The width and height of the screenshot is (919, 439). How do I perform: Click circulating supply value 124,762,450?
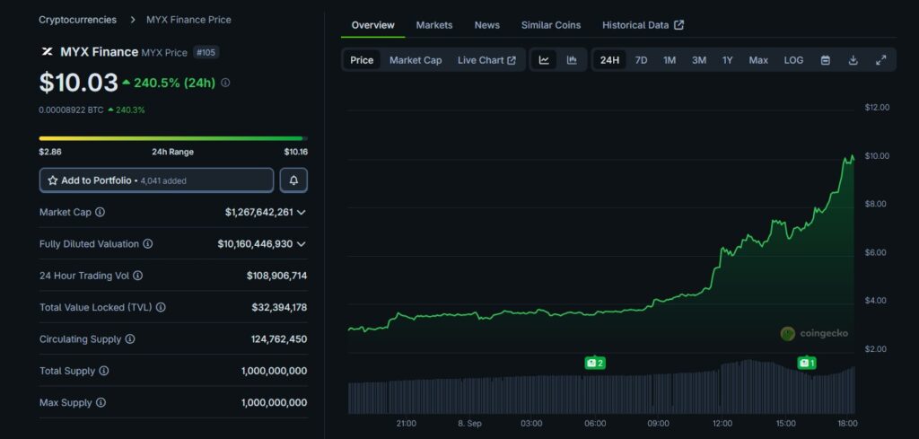pos(279,338)
